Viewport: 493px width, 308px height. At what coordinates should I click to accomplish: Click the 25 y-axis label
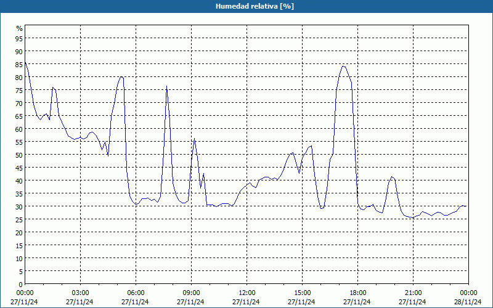pyautogui.click(x=20, y=219)
